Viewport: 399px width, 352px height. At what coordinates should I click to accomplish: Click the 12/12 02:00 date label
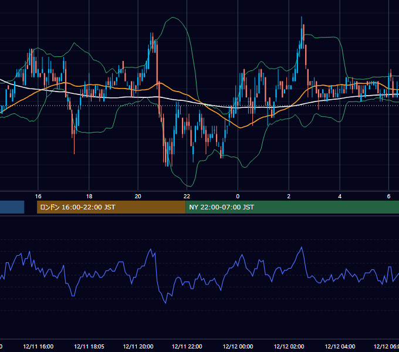(289, 346)
